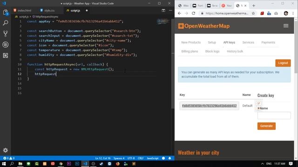Image resolution: width=298 pixels, height=167 pixels.
Task: Click the feedback smiley in status bar
Action: (163, 158)
